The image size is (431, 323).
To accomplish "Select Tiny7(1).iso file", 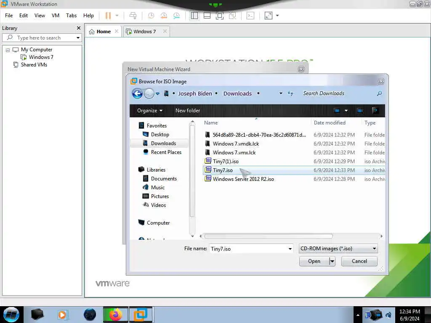I will pyautogui.click(x=226, y=161).
